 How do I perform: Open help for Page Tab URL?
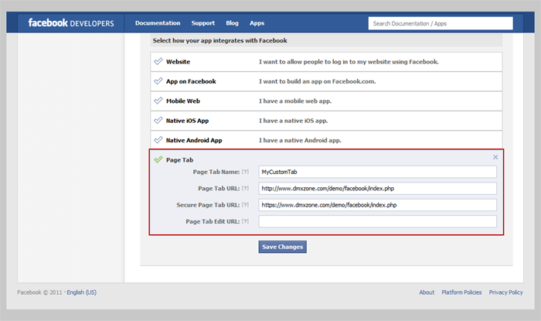(x=245, y=188)
